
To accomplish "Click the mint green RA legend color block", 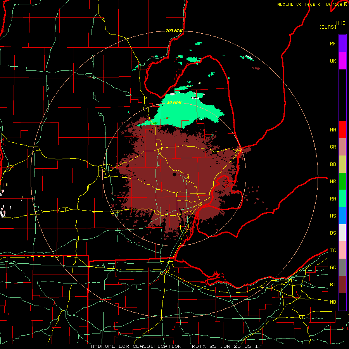I will tap(342, 199).
